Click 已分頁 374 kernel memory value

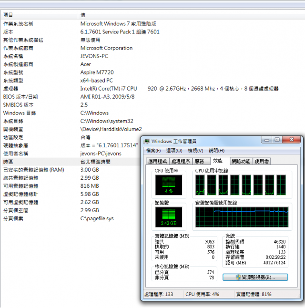(x=210, y=272)
